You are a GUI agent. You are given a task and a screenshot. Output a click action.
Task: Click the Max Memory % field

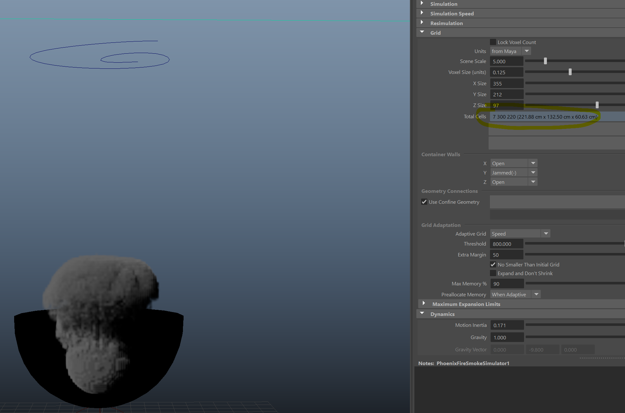pyautogui.click(x=507, y=284)
